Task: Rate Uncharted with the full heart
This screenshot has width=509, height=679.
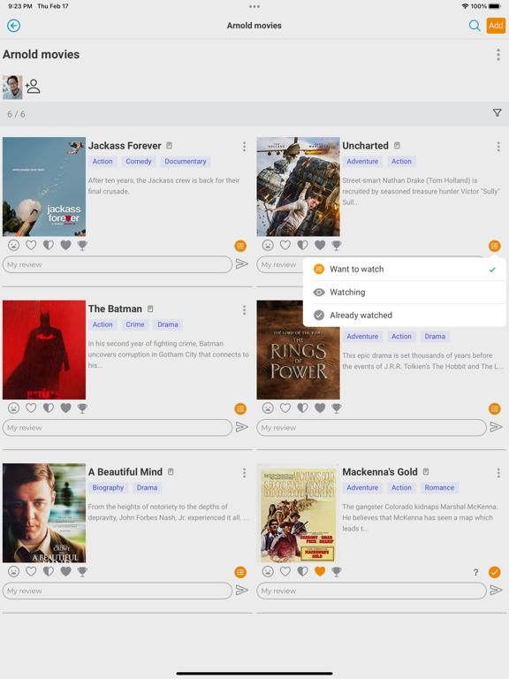Action: coord(320,245)
